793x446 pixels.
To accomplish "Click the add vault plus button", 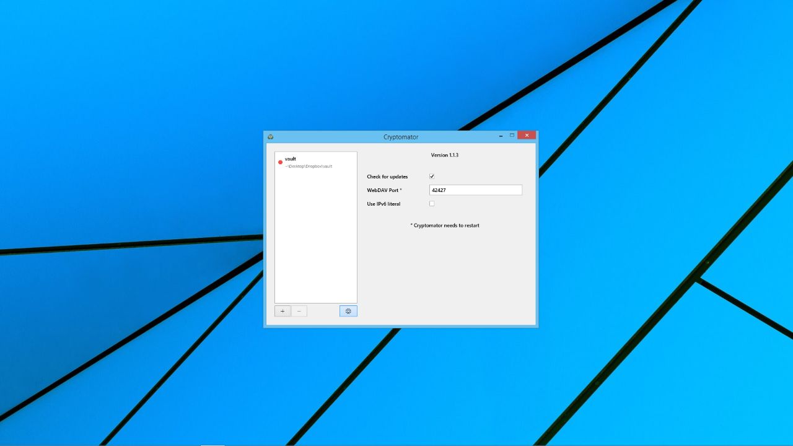I will (283, 311).
